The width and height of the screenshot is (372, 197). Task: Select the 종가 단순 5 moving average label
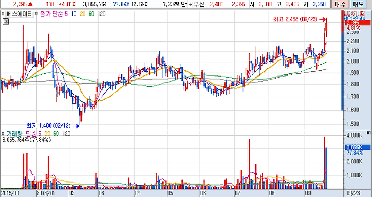[53, 14]
